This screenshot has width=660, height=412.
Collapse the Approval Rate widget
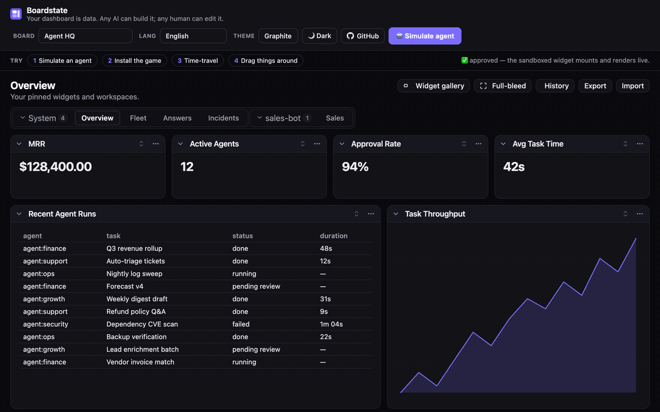[x=342, y=144]
